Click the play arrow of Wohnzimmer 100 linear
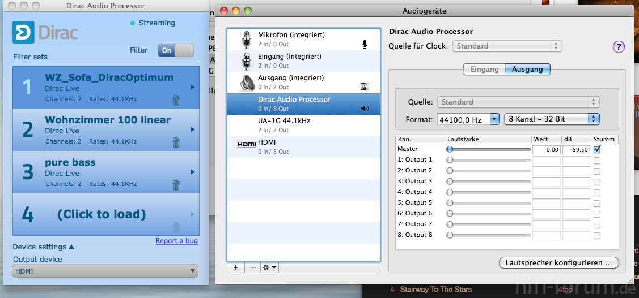Screen dimensions: 639x298 click(193, 129)
